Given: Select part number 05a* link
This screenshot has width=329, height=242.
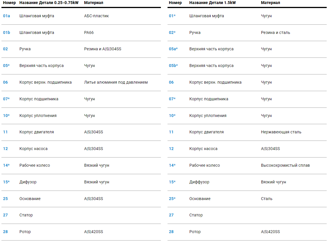Looking at the screenshot, I should point(173,49).
